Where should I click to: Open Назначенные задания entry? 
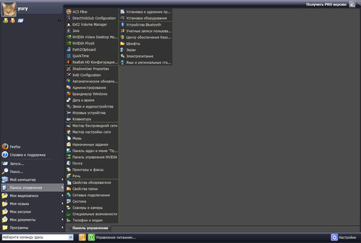point(92,144)
